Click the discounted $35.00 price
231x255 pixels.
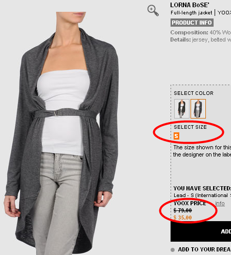click(x=182, y=218)
